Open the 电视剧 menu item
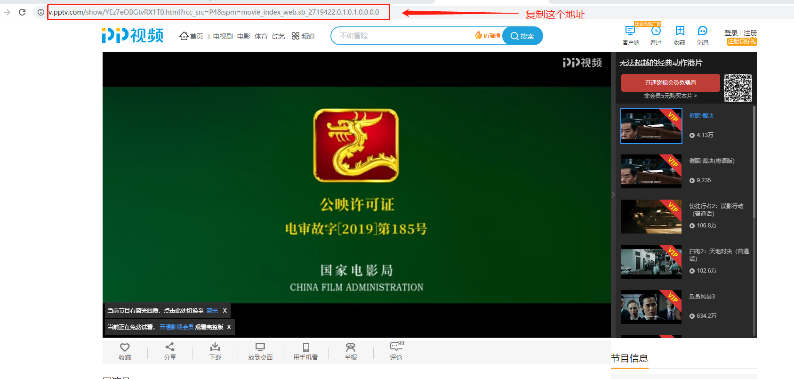 click(223, 36)
